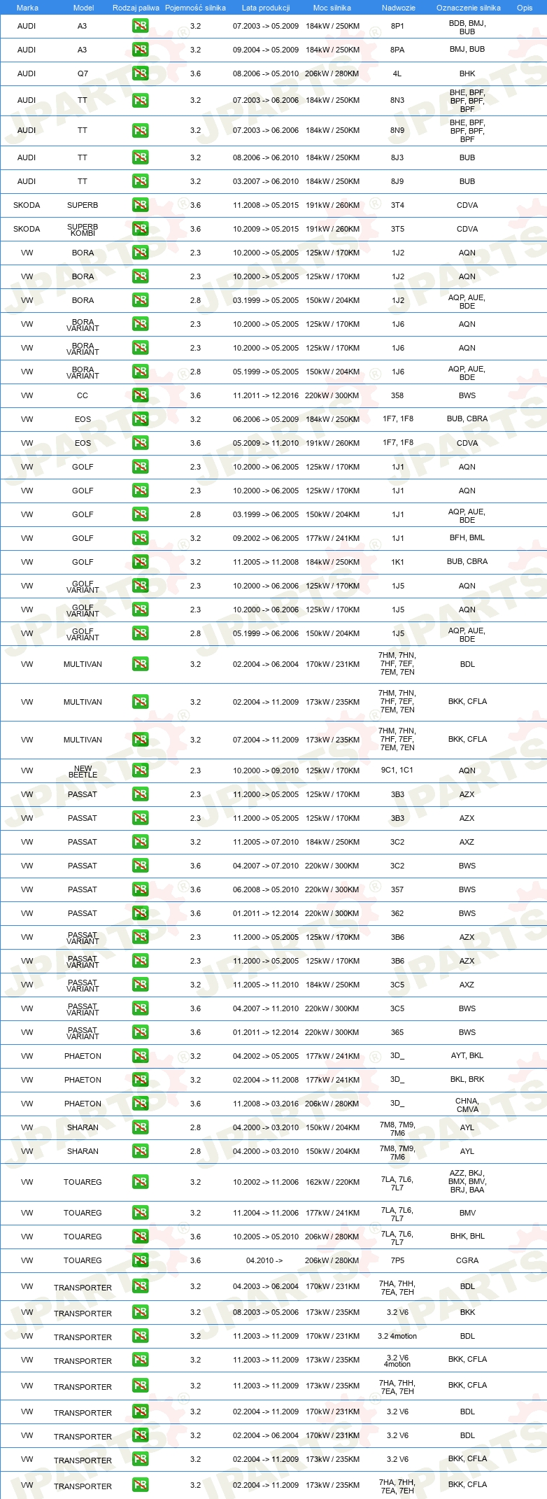
Task: Click the fuel icon in Audi TT 8N9 row
Action: click(x=140, y=131)
